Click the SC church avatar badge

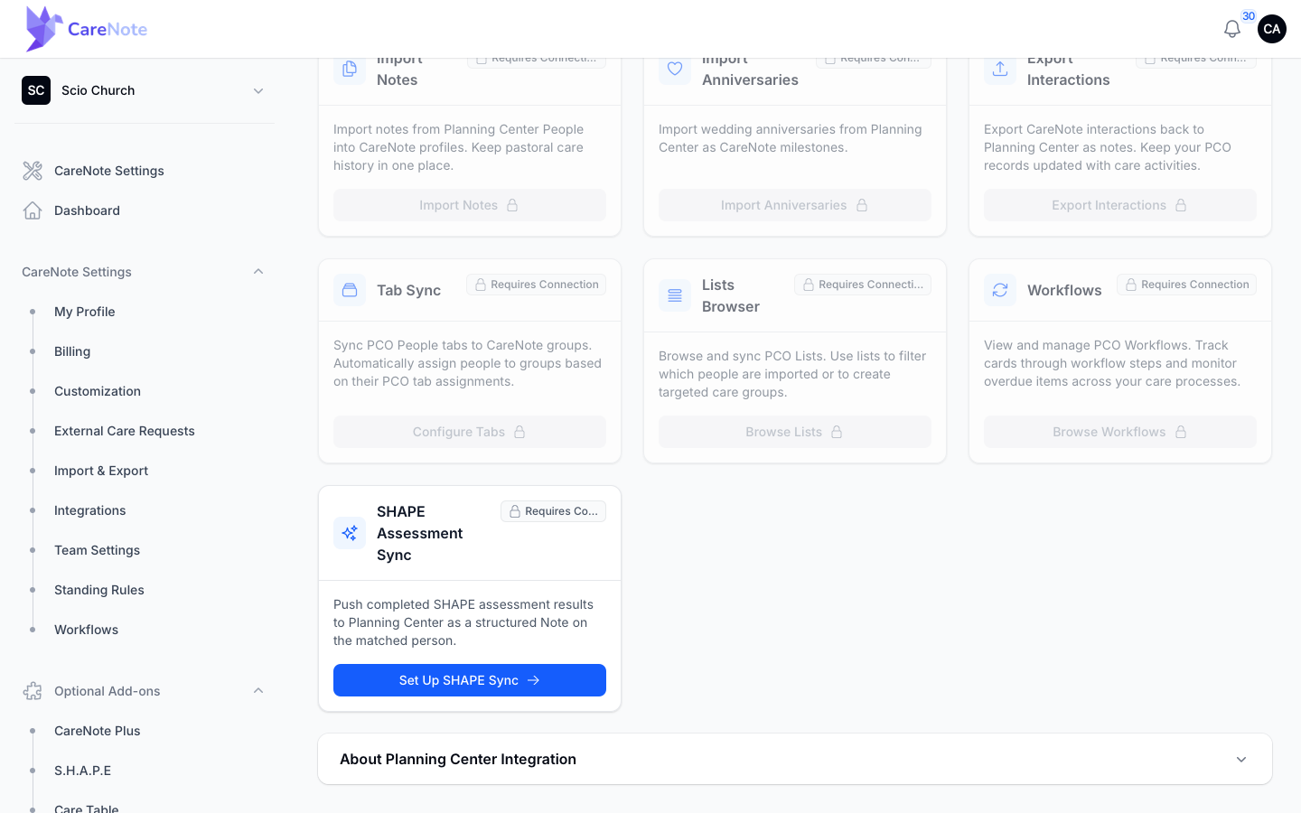(x=36, y=90)
